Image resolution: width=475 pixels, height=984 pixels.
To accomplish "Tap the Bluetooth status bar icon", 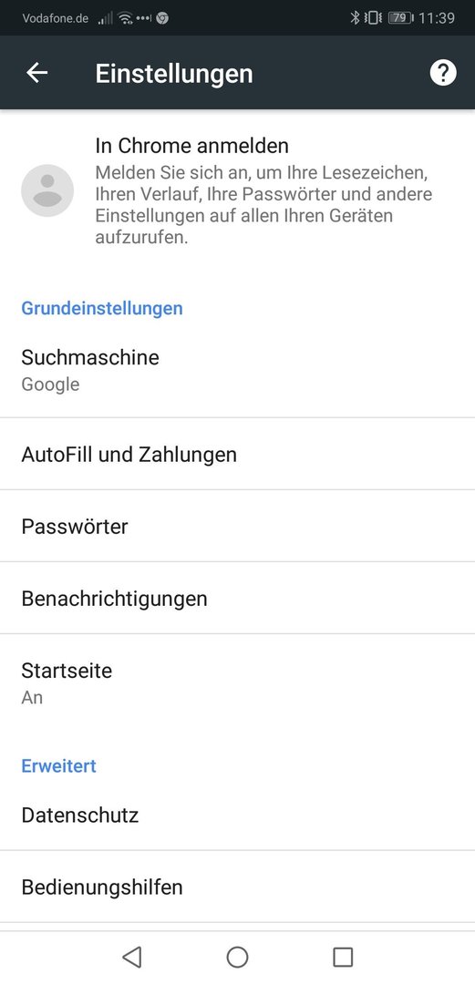I will click(355, 18).
